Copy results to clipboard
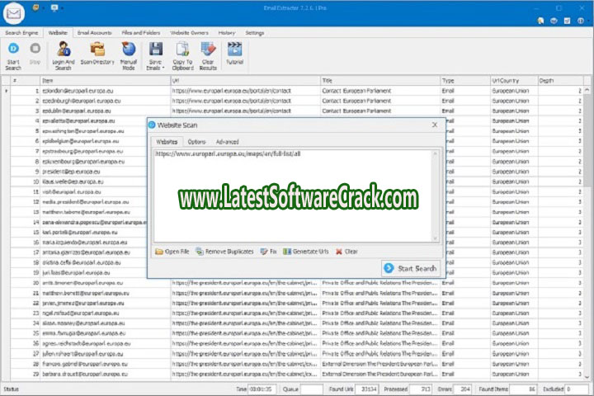Image resolution: width=594 pixels, height=396 pixels. 182,56
